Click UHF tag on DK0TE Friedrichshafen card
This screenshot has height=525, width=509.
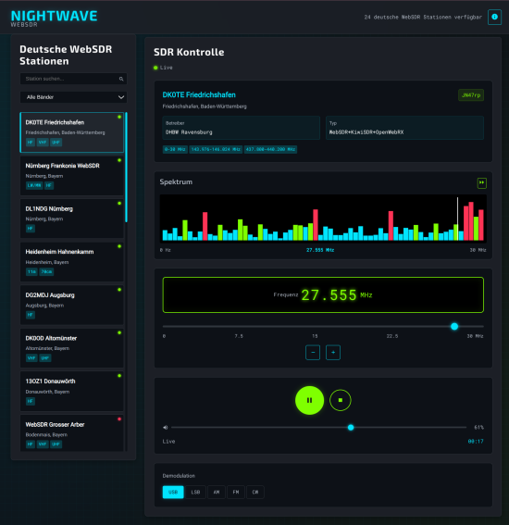(x=56, y=143)
